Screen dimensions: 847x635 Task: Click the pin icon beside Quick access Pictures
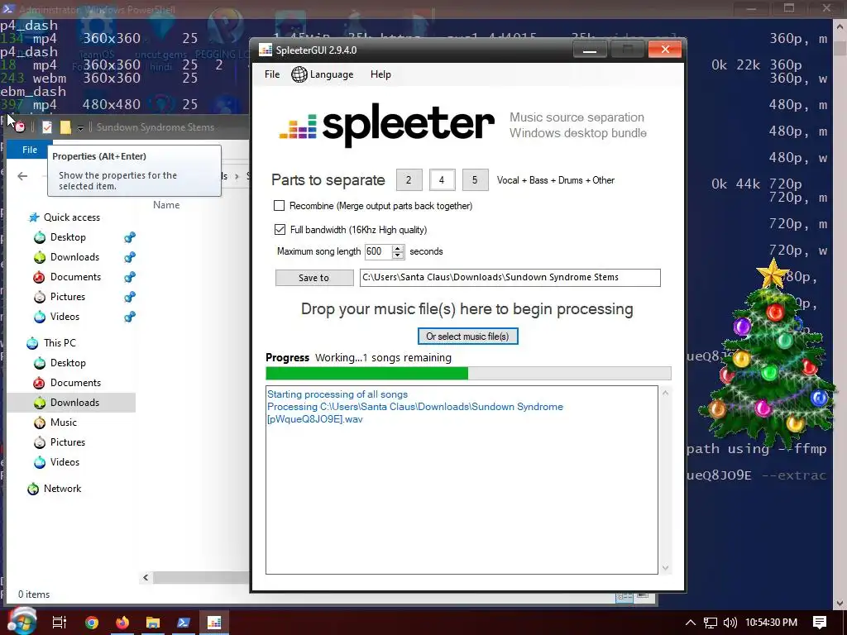(130, 297)
